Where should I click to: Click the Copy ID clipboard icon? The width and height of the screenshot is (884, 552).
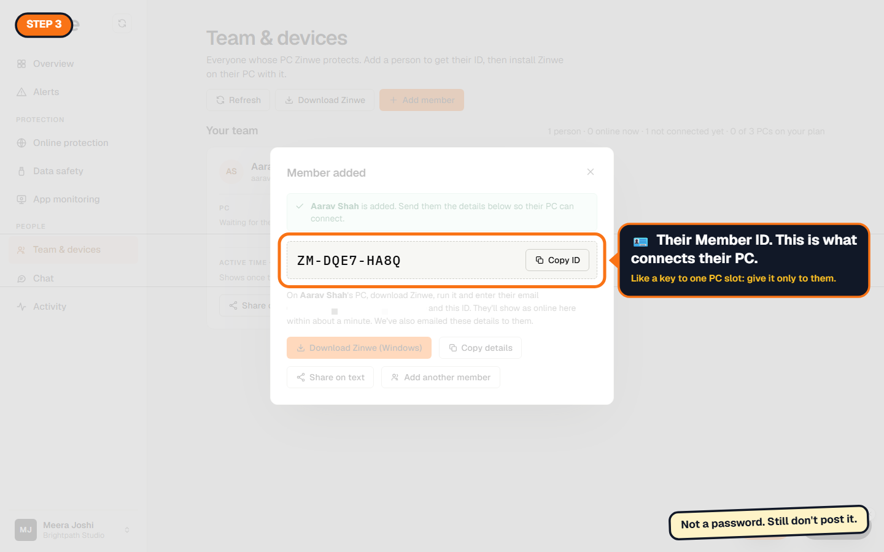540,260
